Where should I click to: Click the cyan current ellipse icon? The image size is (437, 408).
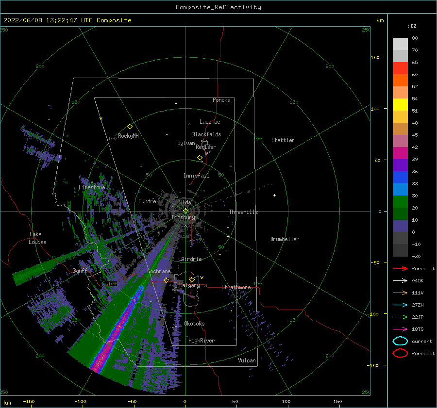pyautogui.click(x=400, y=341)
